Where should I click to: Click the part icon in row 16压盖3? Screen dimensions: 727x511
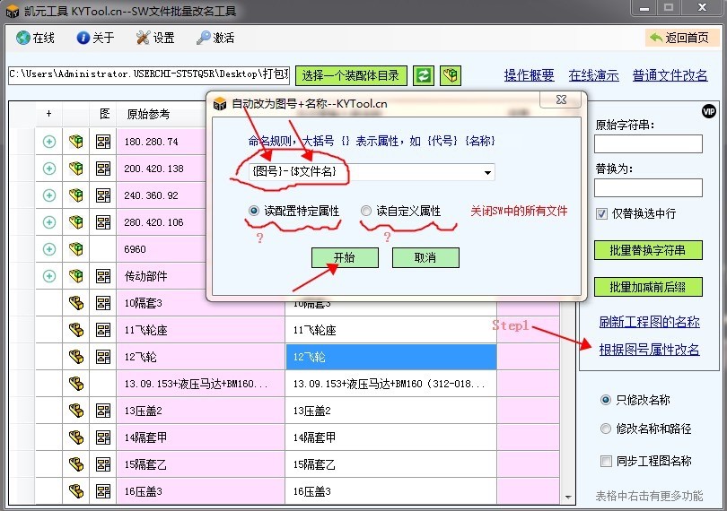tap(76, 491)
